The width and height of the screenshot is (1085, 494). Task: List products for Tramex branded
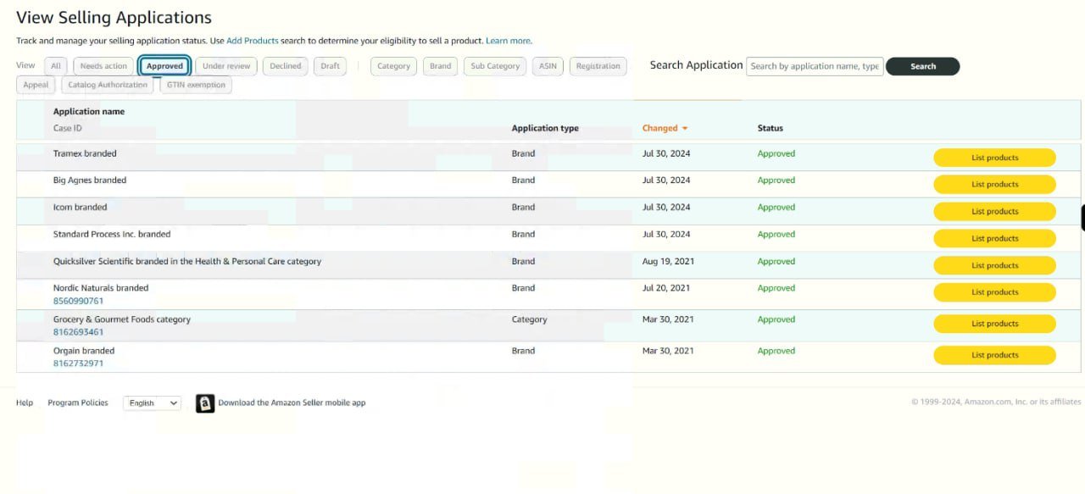pyautogui.click(x=995, y=158)
